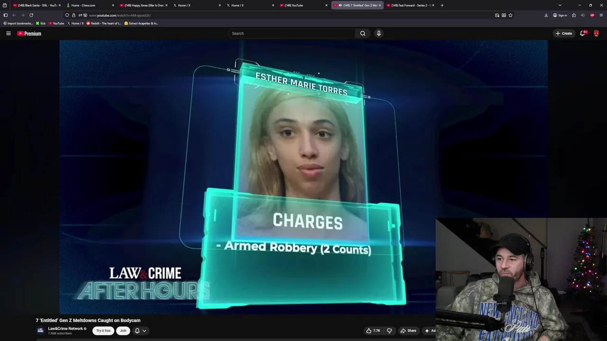The height and width of the screenshot is (341, 607).
Task: Click the picture-in-picture icon in address bar
Action: point(497,15)
